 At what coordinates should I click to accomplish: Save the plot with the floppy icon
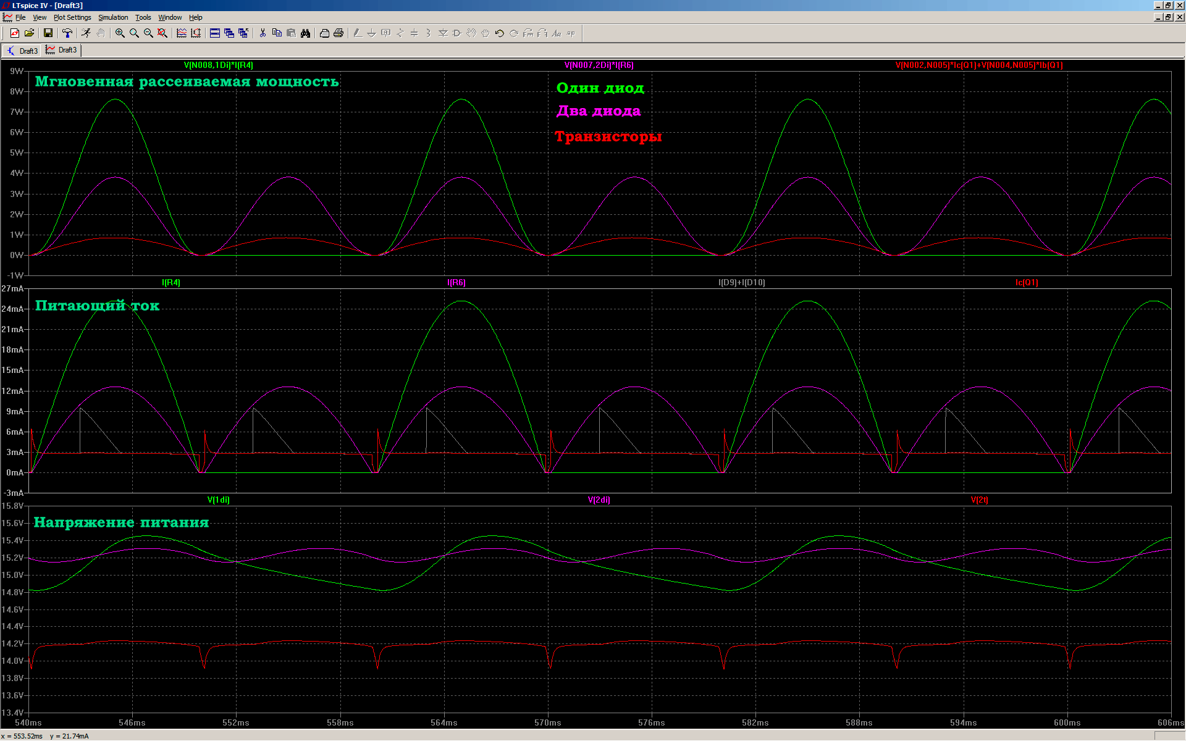[48, 33]
